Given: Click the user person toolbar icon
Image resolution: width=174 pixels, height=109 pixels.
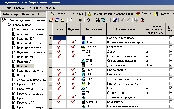Looking at the screenshot, I should click(142, 20).
